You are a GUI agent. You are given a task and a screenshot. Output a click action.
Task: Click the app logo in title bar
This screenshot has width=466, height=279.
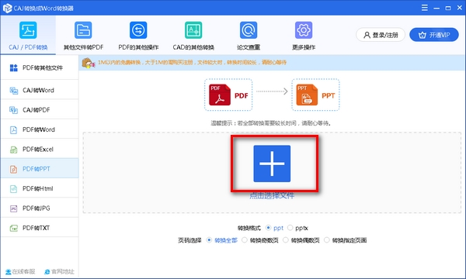7,8
